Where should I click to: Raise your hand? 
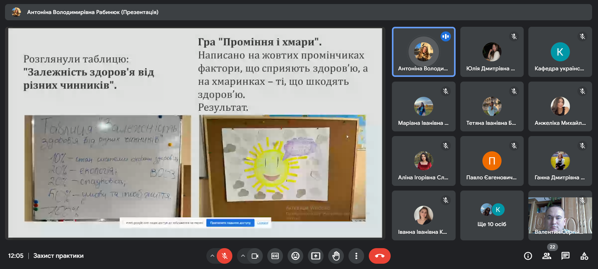click(x=336, y=256)
